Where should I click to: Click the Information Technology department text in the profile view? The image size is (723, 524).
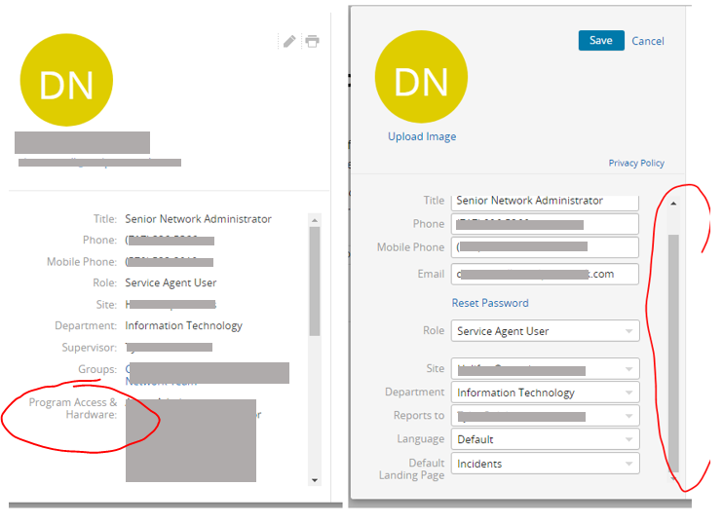(183, 326)
